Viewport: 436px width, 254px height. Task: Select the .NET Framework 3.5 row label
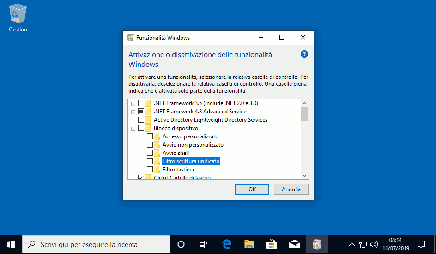[206, 103]
